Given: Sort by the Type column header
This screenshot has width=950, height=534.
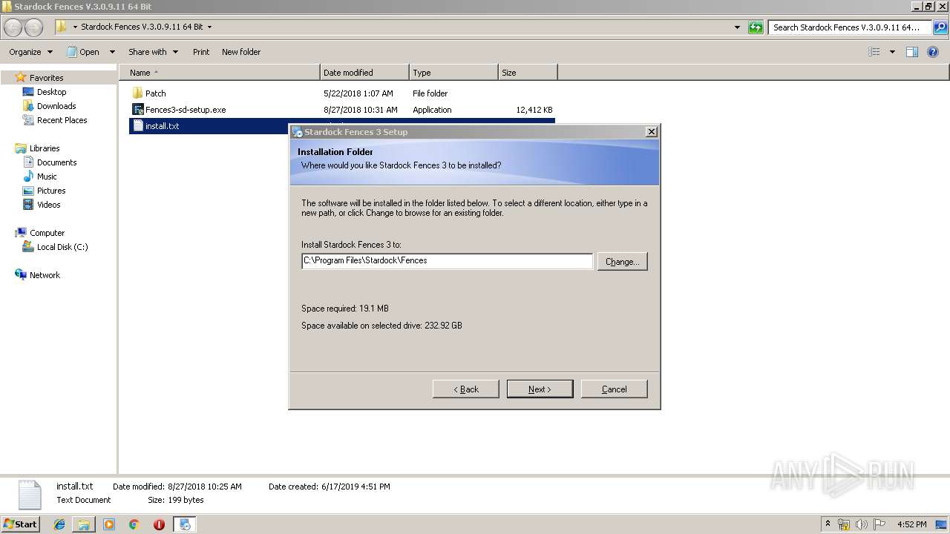Looking at the screenshot, I should 453,73.
